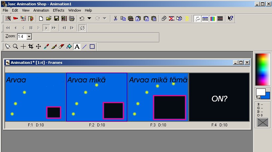This screenshot has width=272, height=152.
Task: Click the 'F:4 D:10' frame label
Action: tap(219, 125)
